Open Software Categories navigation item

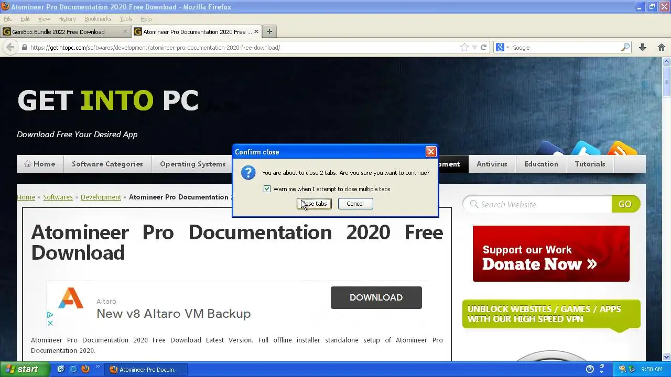(107, 164)
